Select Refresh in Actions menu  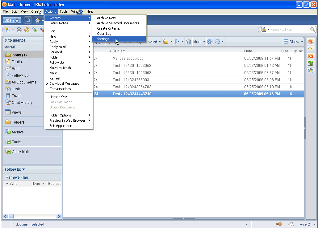click(68, 78)
